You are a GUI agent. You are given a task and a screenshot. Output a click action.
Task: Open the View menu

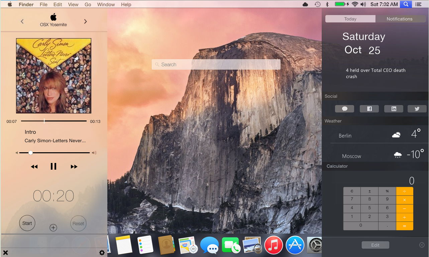73,4
